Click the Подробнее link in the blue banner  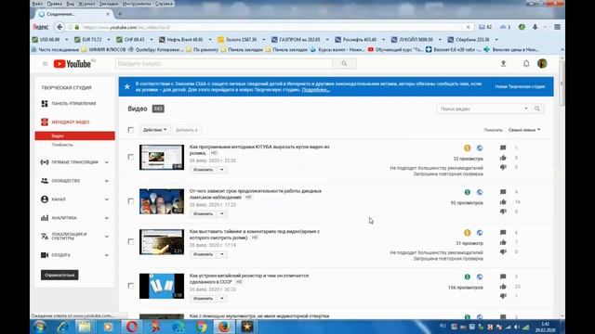(x=315, y=90)
